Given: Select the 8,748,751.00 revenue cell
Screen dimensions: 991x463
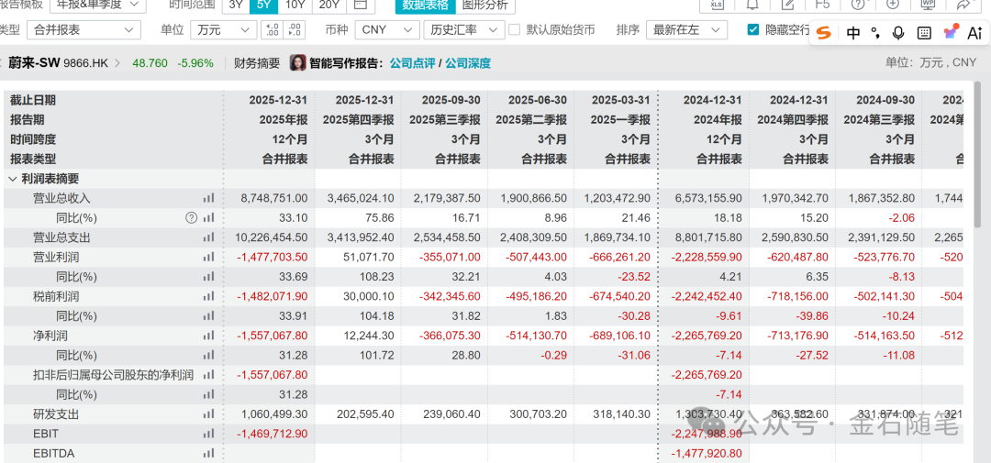Looking at the screenshot, I should [x=274, y=198].
